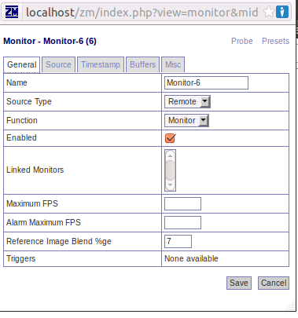This screenshot has width=298, height=318.
Task: Switch to the Source tab
Action: 58,64
